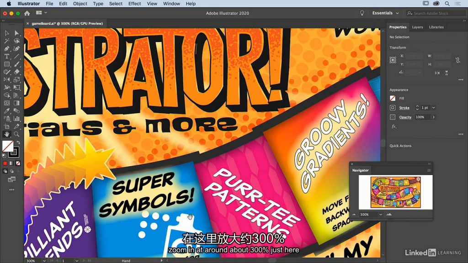Reset to default fill and stroke

click(4, 156)
